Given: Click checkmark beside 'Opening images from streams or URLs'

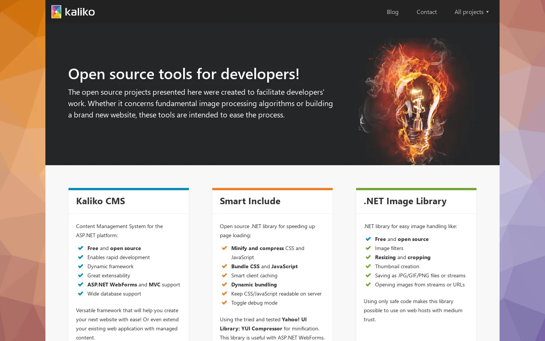Looking at the screenshot, I should (x=368, y=285).
